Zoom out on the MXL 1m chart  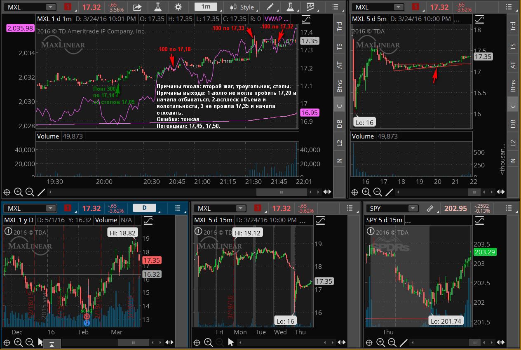coord(30,192)
